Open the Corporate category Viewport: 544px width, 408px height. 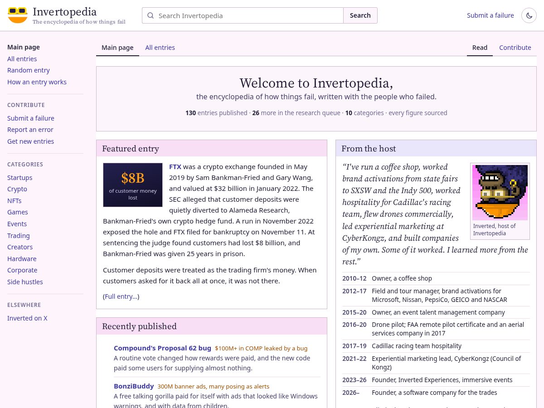pyautogui.click(x=22, y=270)
